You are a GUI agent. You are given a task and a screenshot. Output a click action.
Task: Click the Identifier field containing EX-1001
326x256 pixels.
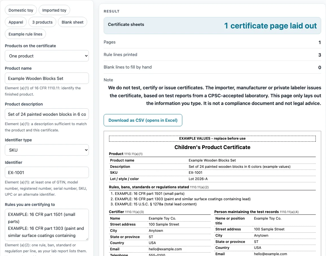(x=47, y=172)
